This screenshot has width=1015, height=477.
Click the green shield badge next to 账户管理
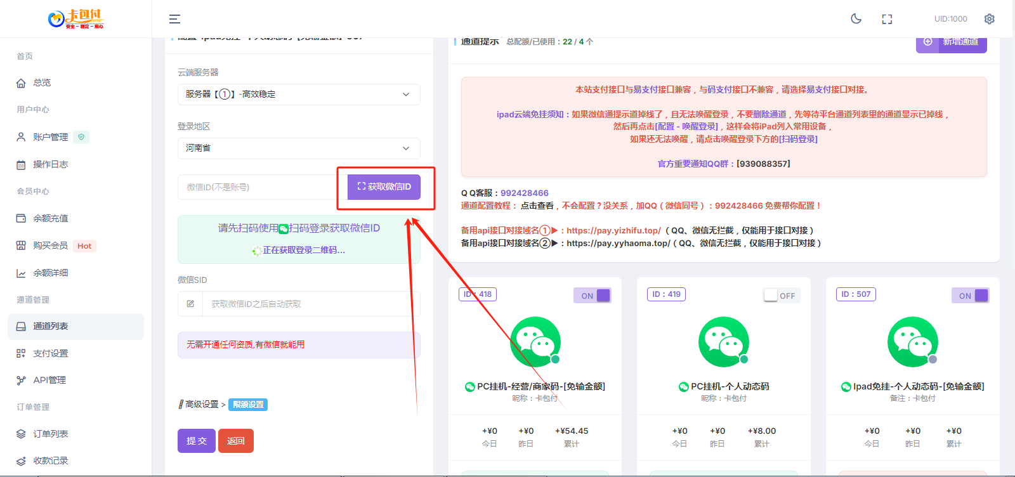pos(81,137)
